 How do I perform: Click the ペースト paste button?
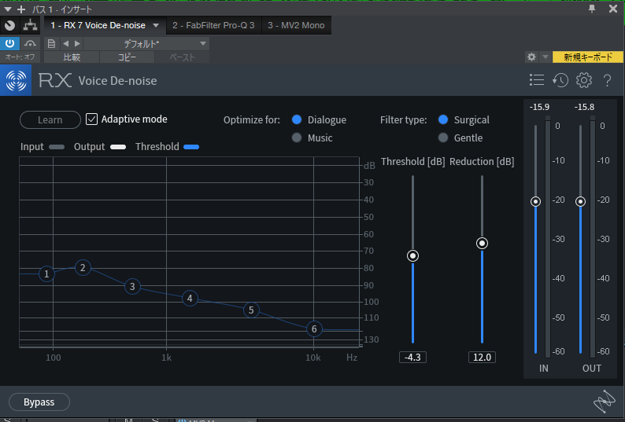tap(182, 57)
